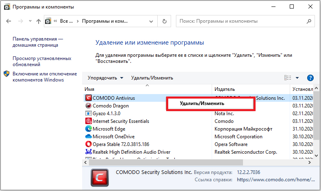Screen dimensions: 321x191
Task: Select Microsoft Edge program name
Action: (109, 129)
